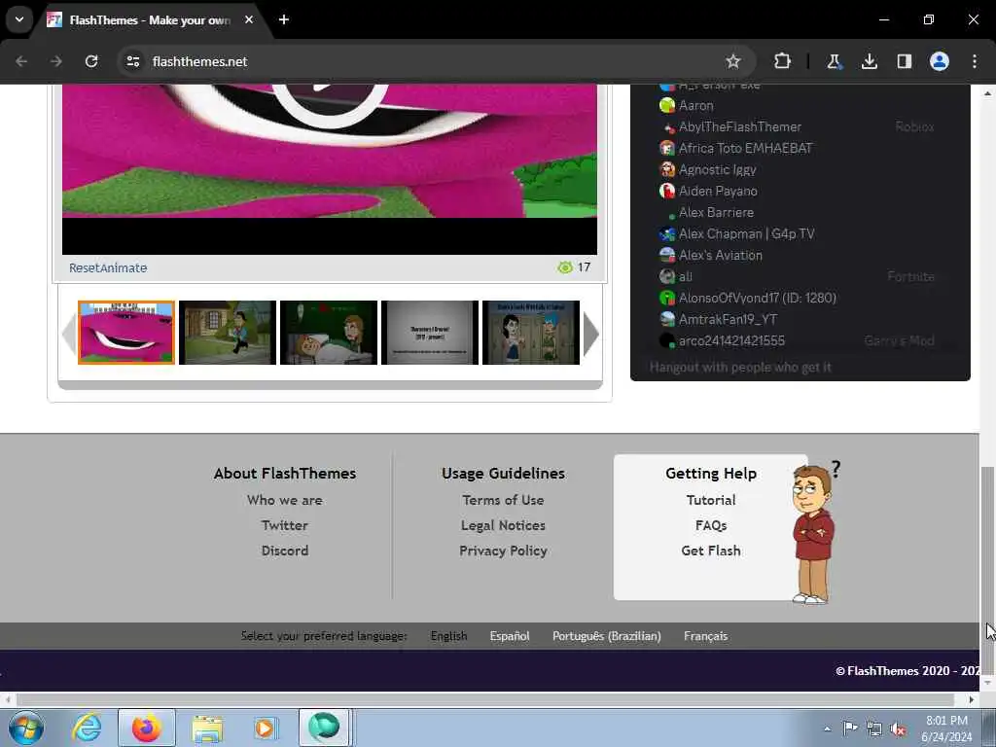
Task: Switch language to English
Action: click(x=448, y=636)
